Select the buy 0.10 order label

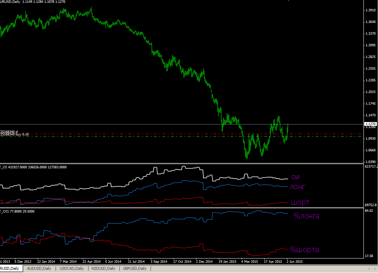pos(15,135)
